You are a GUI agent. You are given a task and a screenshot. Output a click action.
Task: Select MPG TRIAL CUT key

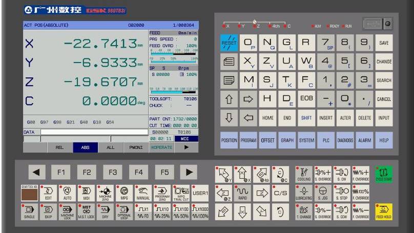pyautogui.click(x=181, y=193)
